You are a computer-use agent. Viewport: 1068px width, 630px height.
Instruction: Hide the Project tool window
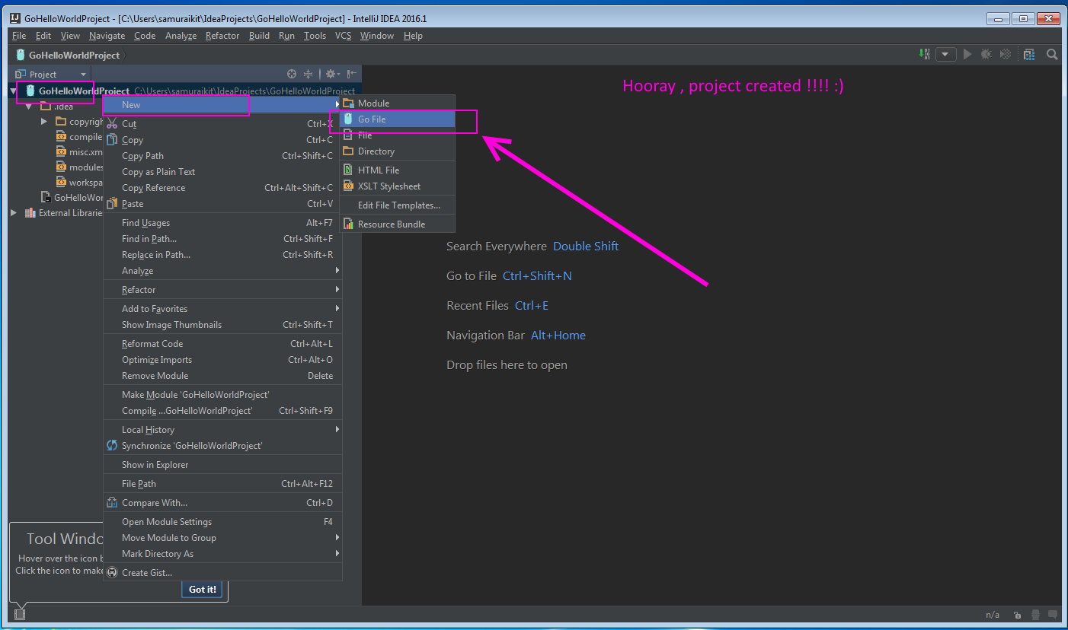pos(351,74)
